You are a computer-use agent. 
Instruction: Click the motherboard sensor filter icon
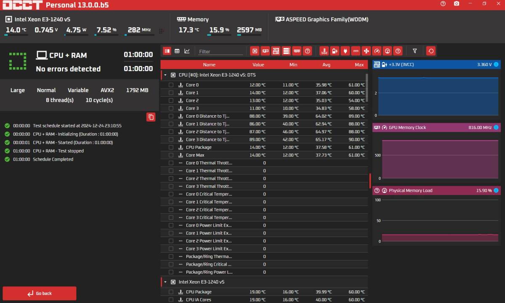[276, 51]
